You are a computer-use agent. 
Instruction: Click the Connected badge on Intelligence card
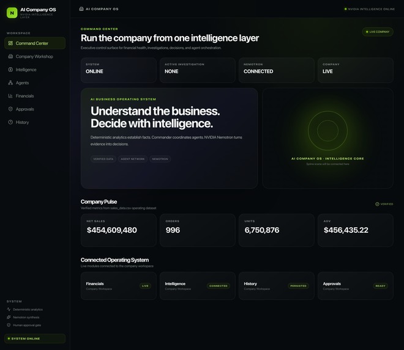(x=219, y=286)
